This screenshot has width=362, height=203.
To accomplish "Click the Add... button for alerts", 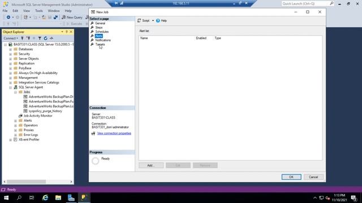I will pos(151,165).
